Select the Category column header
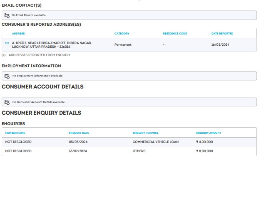261x219 pixels. 122,34
